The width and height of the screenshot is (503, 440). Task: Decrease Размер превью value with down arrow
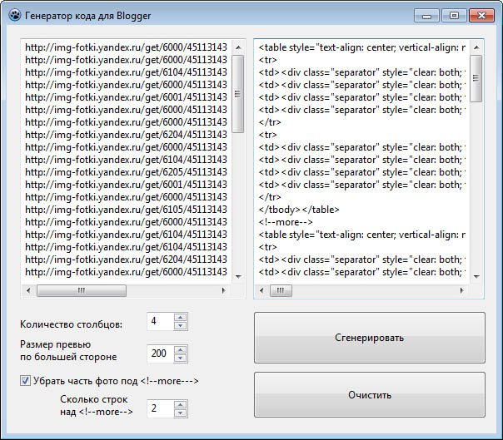tap(180, 358)
